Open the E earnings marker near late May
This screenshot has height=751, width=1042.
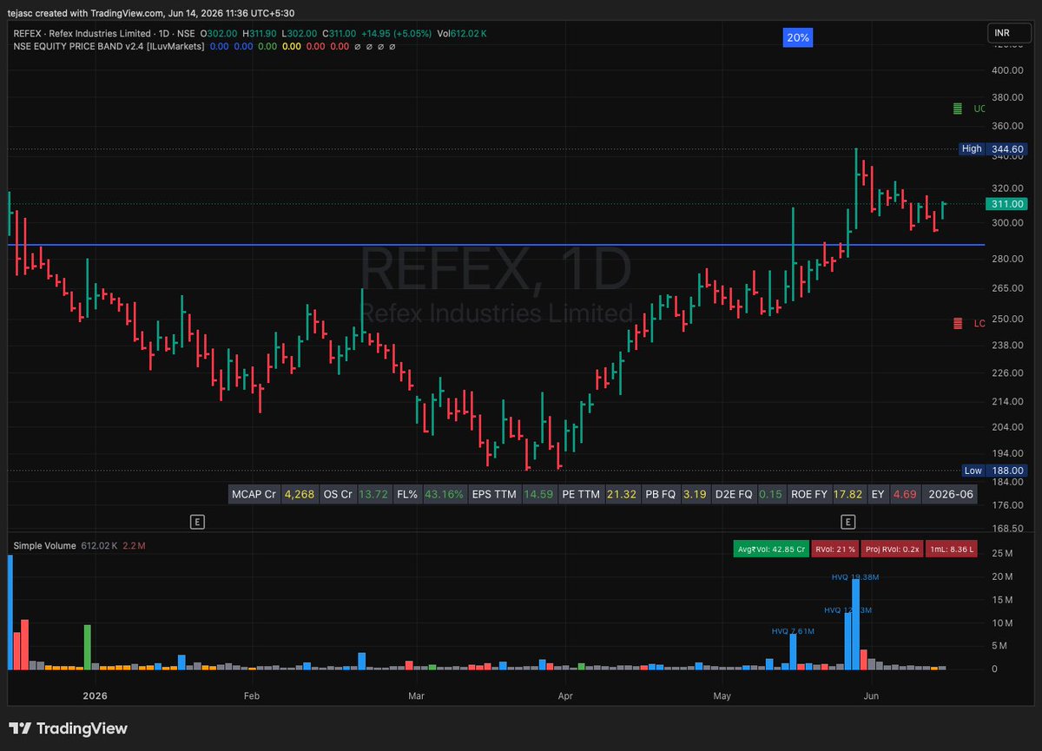(848, 522)
